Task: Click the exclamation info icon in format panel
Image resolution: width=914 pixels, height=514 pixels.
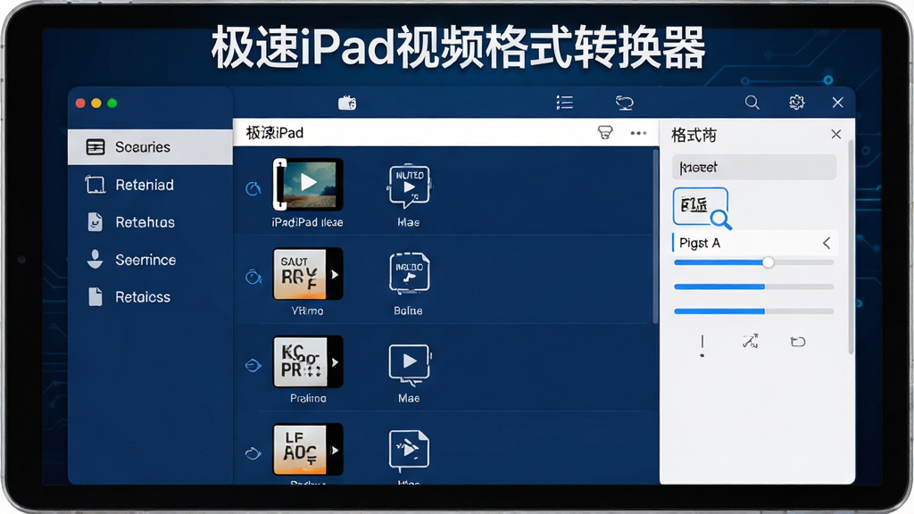Action: (x=702, y=345)
